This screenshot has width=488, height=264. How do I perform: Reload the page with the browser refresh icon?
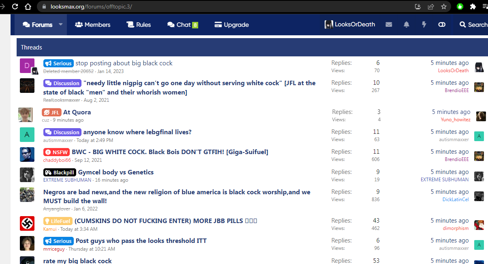pyautogui.click(x=15, y=6)
